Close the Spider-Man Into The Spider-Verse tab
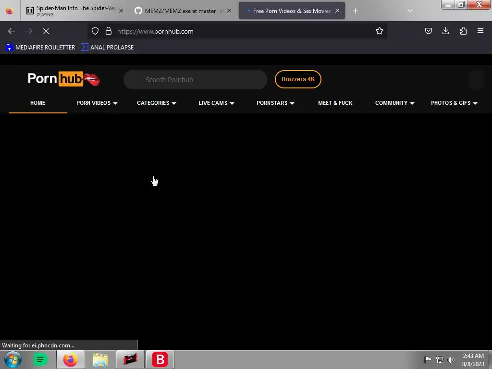Screen dimensions: 492x369 tap(121, 11)
